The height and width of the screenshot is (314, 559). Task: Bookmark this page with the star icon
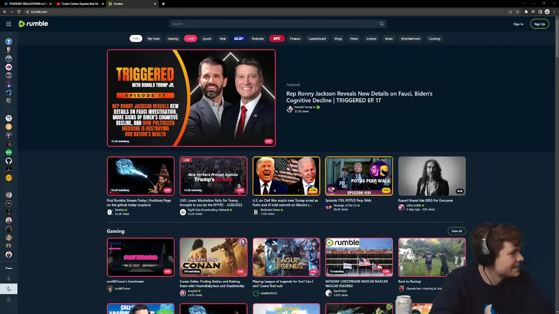point(518,12)
